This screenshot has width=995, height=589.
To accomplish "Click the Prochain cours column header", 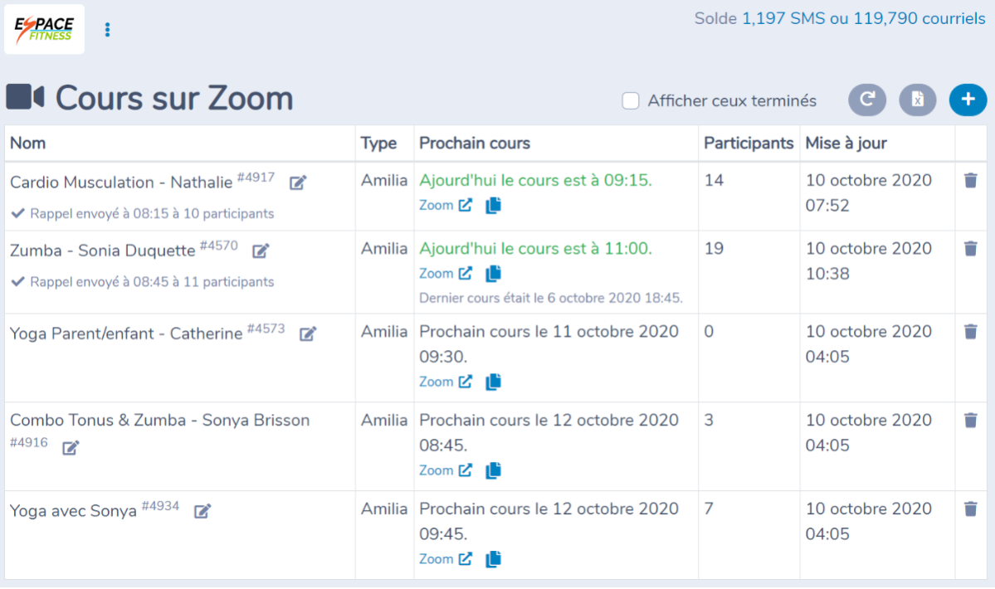I will (x=475, y=144).
